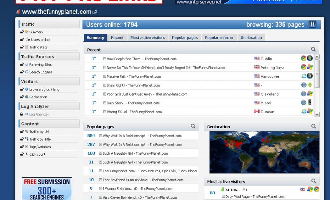The width and height of the screenshot is (330, 200).
Task: Open 'Never Do This To Your Girlfriend' recent entry
Action: (166, 67)
